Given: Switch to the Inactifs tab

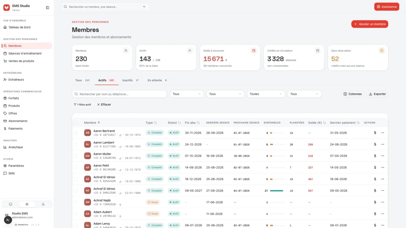Looking at the screenshot, I should 131,80.
